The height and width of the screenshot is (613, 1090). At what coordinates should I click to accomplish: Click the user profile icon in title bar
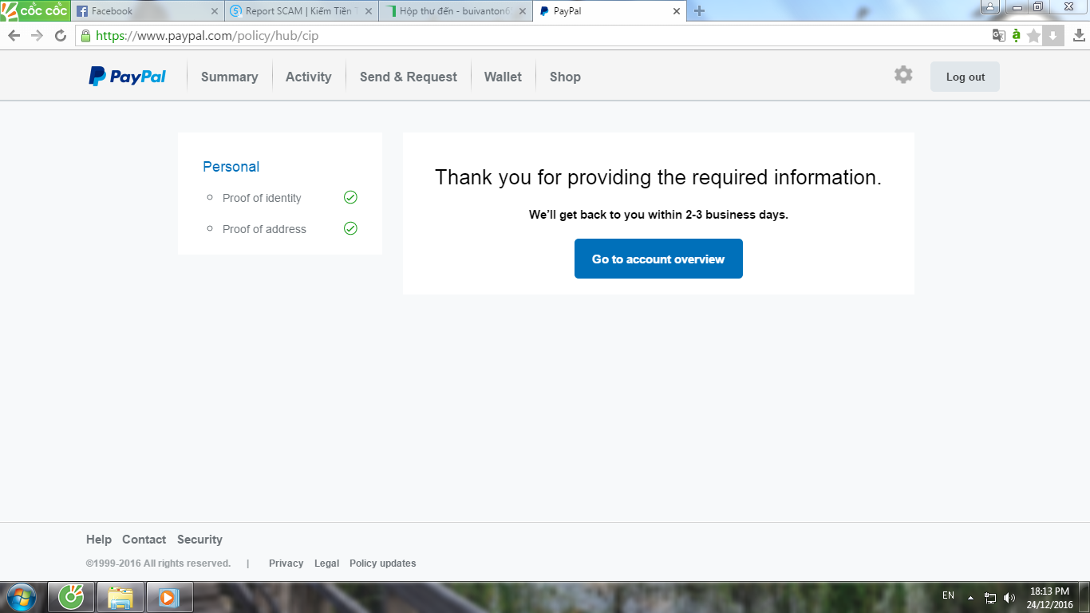989,7
